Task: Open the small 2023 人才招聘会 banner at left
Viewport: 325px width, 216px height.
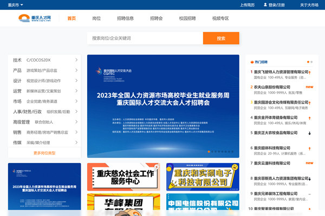Action: tap(44, 186)
